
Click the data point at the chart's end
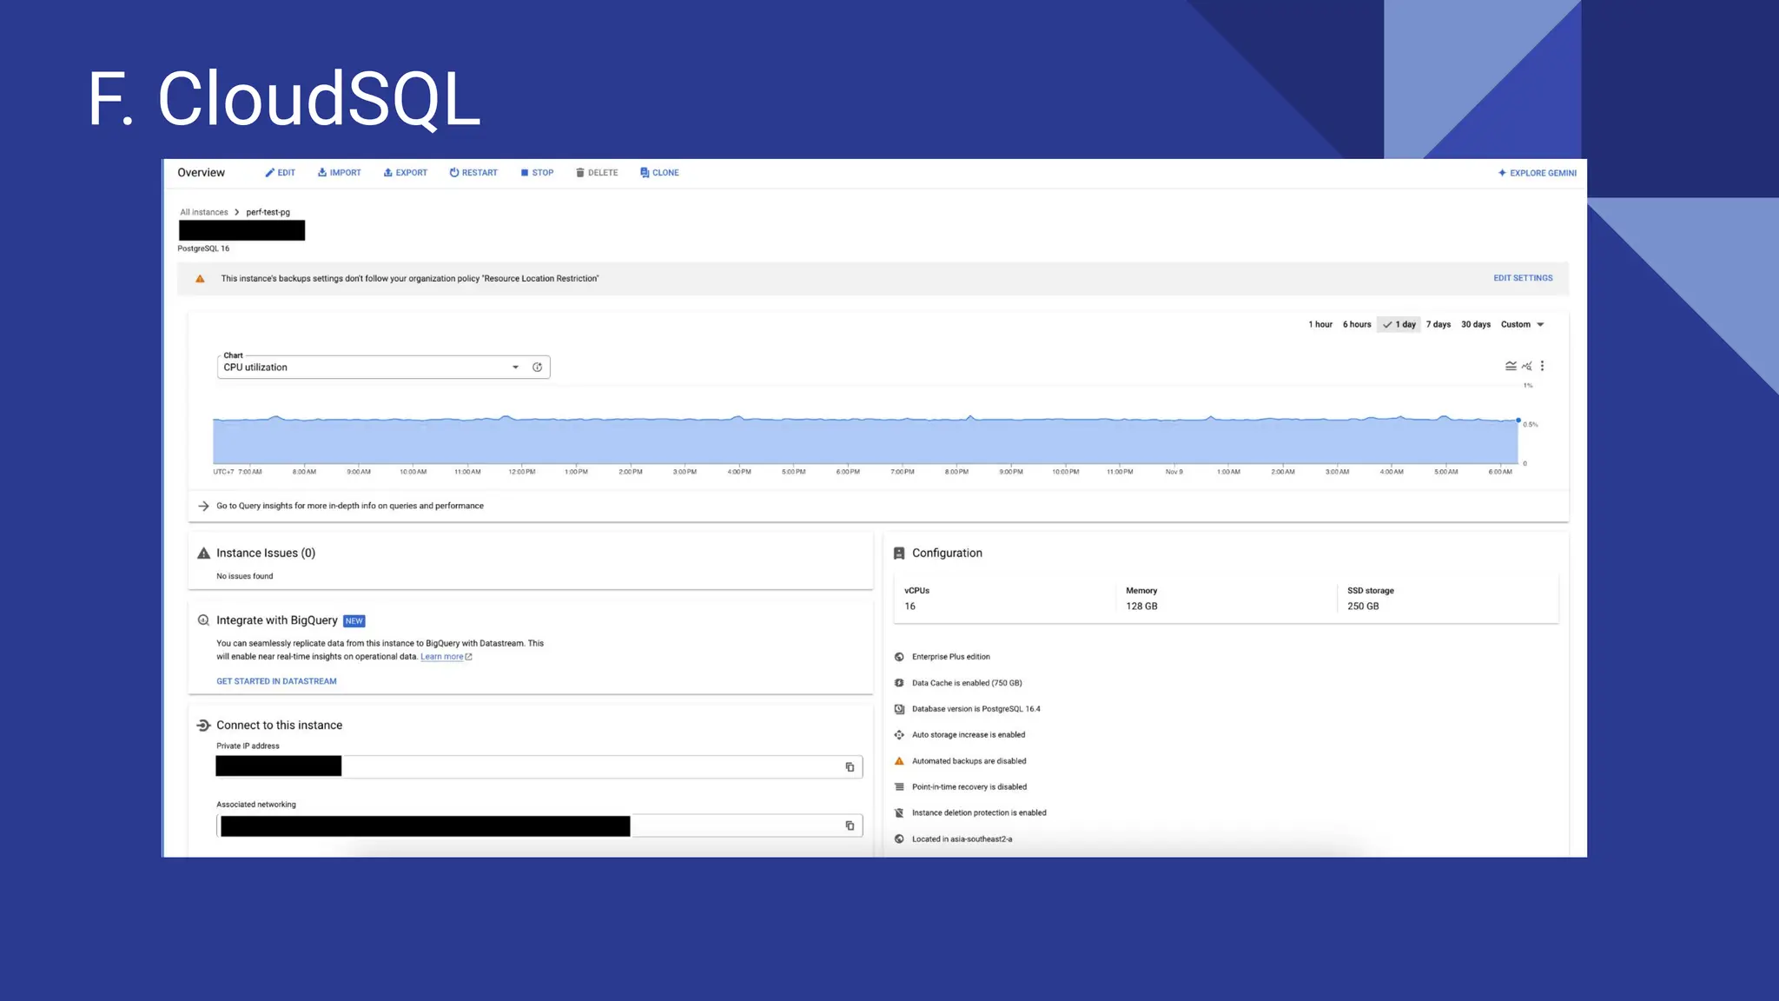(1518, 421)
